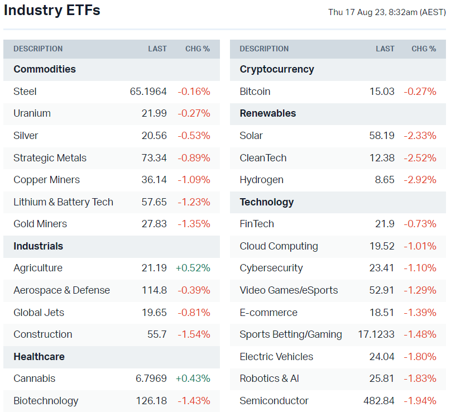This screenshot has width=451, height=412.
Task: Click the Cybersecurity ETF name
Action: coord(271,268)
